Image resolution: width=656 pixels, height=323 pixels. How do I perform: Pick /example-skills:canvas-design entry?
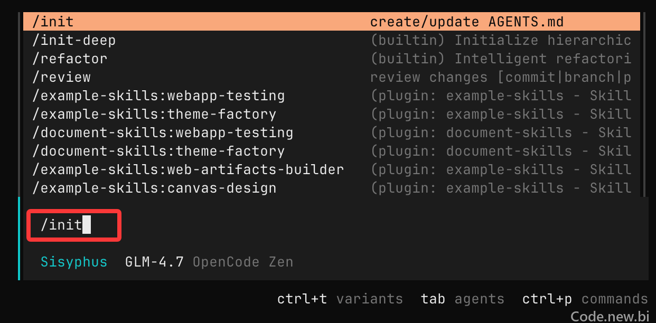[x=332, y=188]
